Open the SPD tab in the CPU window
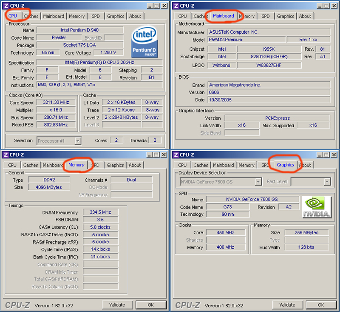Screen dimensions: 340x312 (x=96, y=16)
